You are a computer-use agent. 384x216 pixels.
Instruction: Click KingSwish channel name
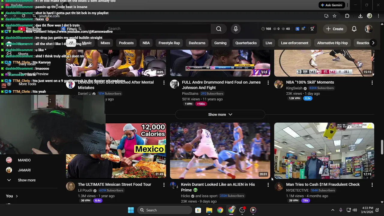[x=294, y=88]
